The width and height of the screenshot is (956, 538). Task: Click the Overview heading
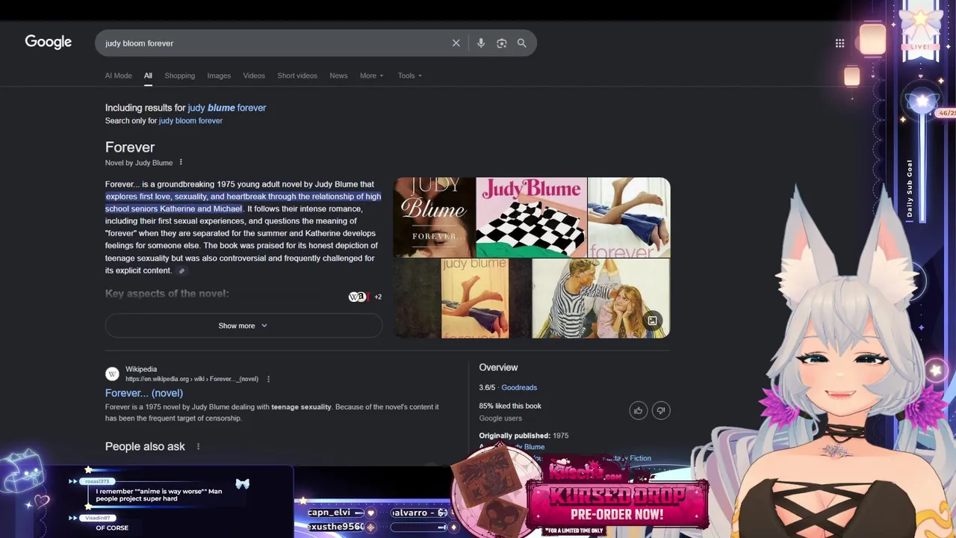[x=498, y=368]
